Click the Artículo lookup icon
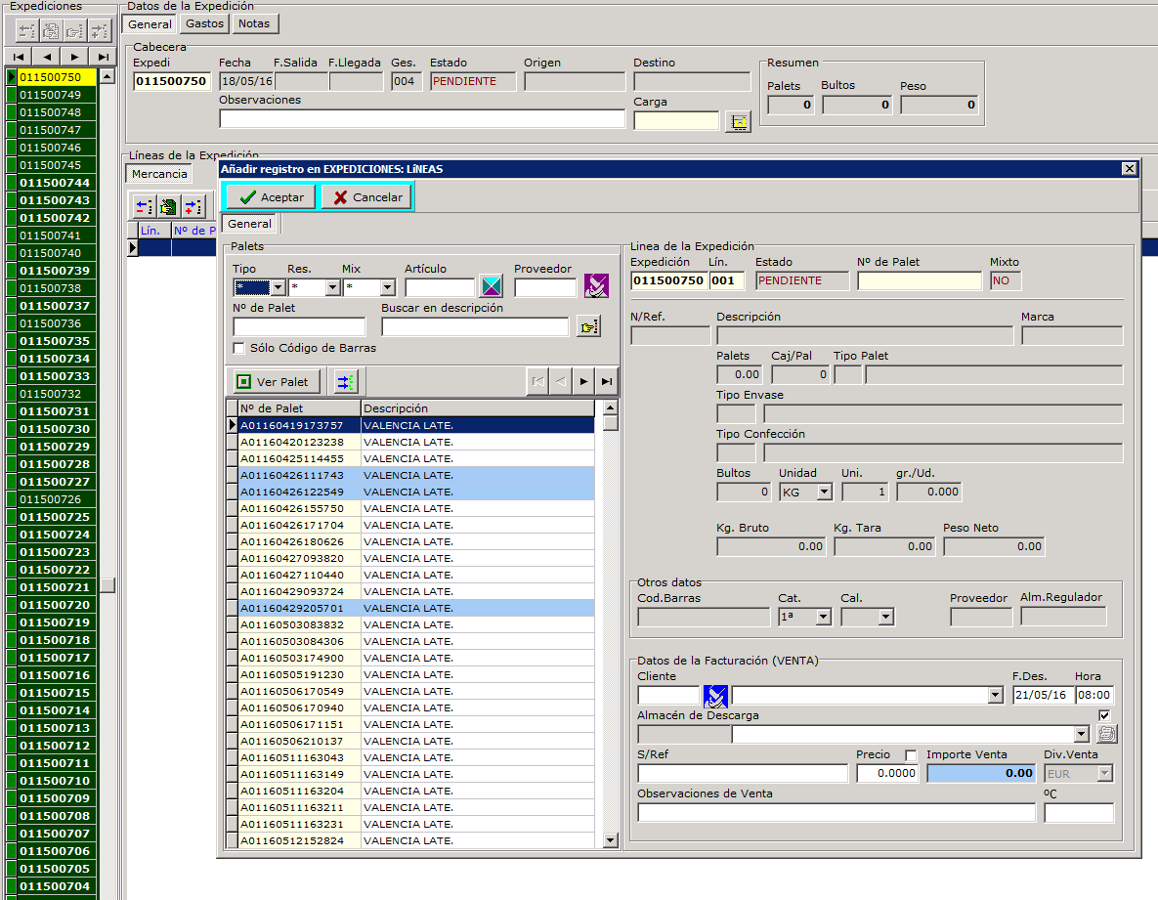Image resolution: width=1158 pixels, height=900 pixels. click(490, 286)
